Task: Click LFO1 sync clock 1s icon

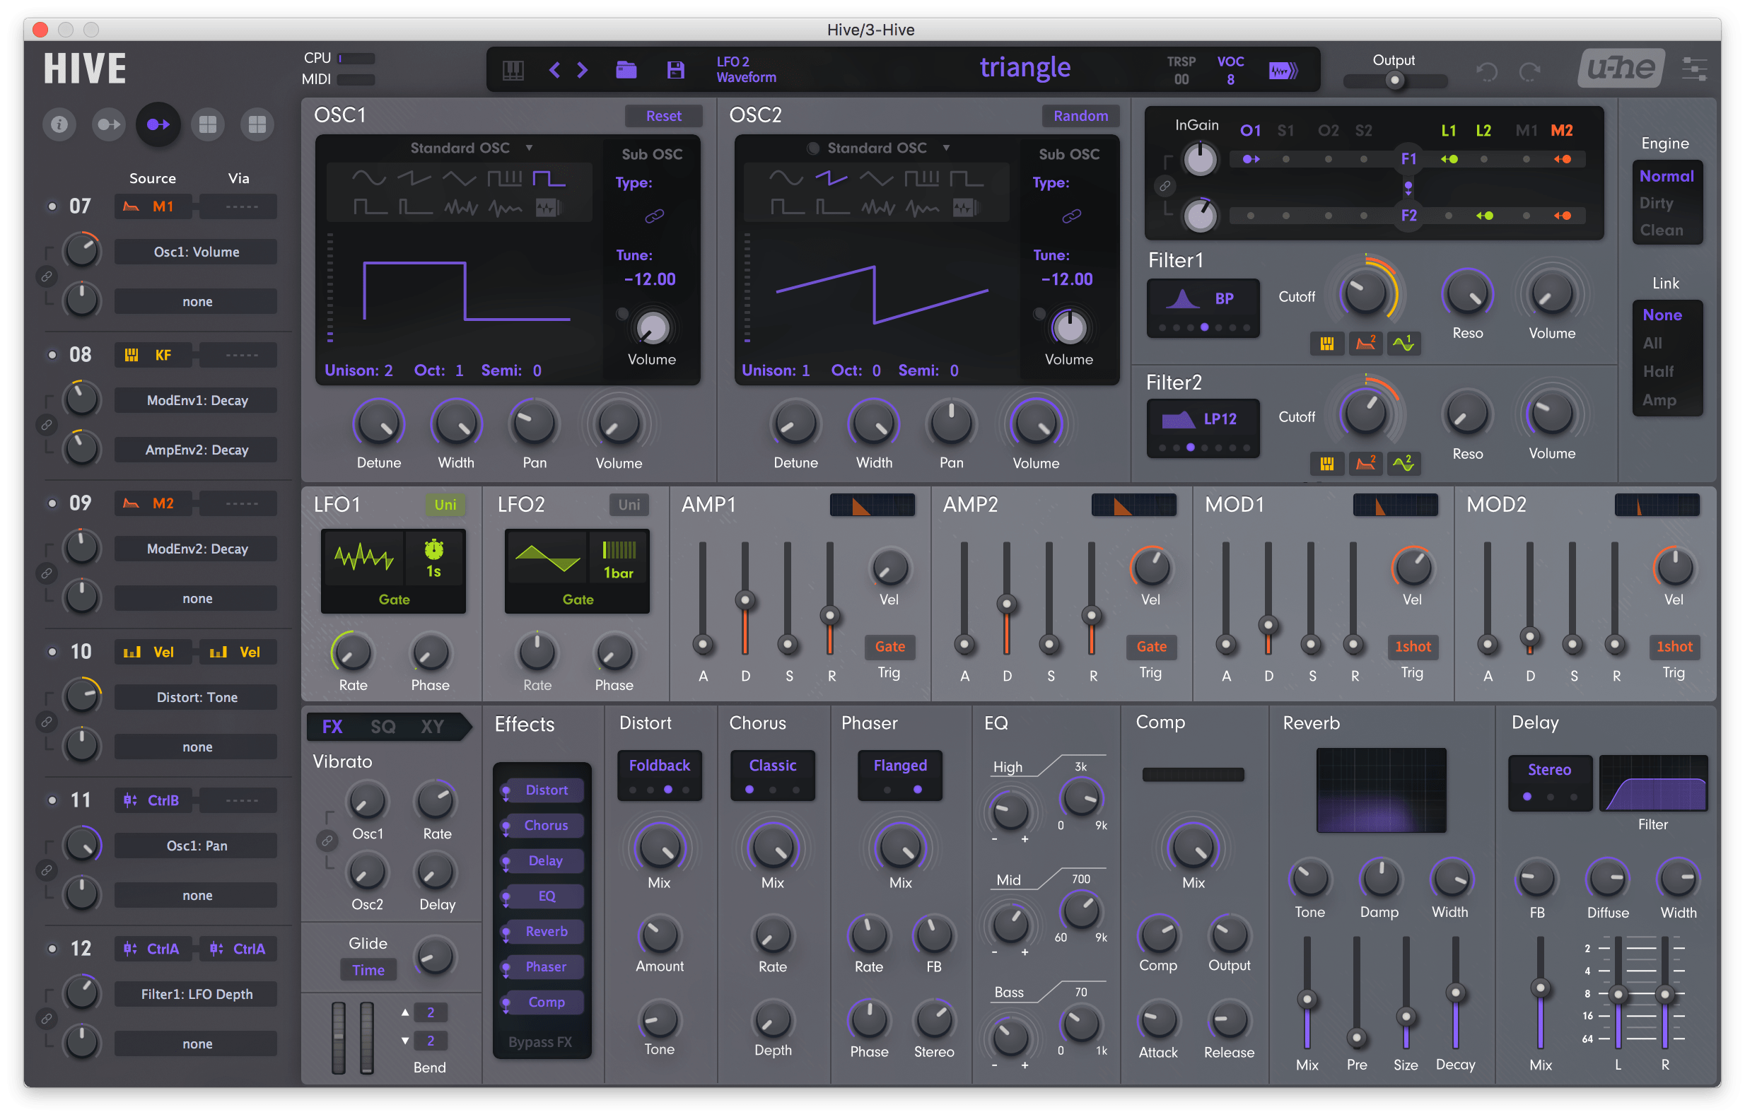Action: click(x=433, y=558)
